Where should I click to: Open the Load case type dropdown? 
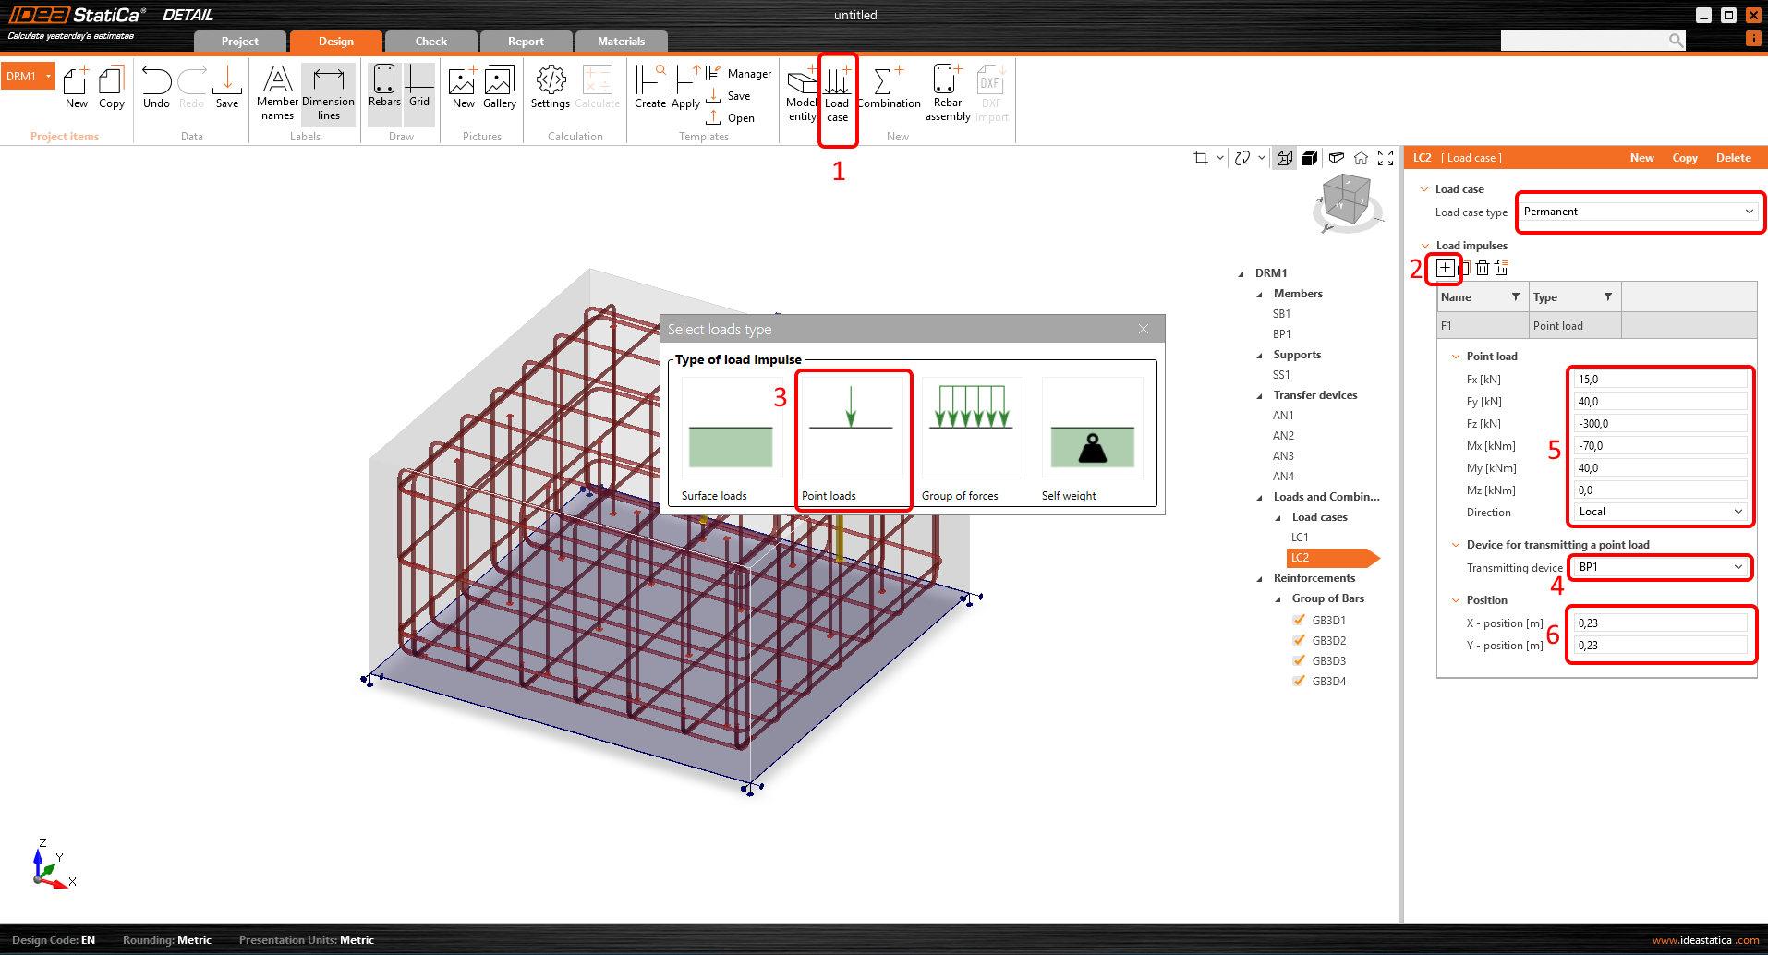tap(1639, 212)
